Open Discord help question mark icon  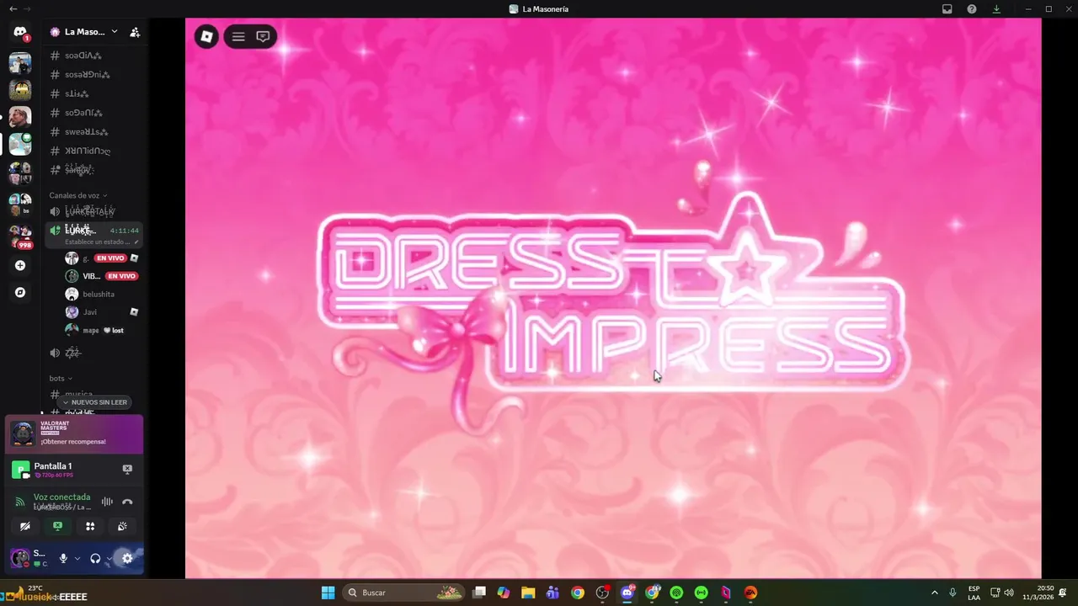click(972, 8)
